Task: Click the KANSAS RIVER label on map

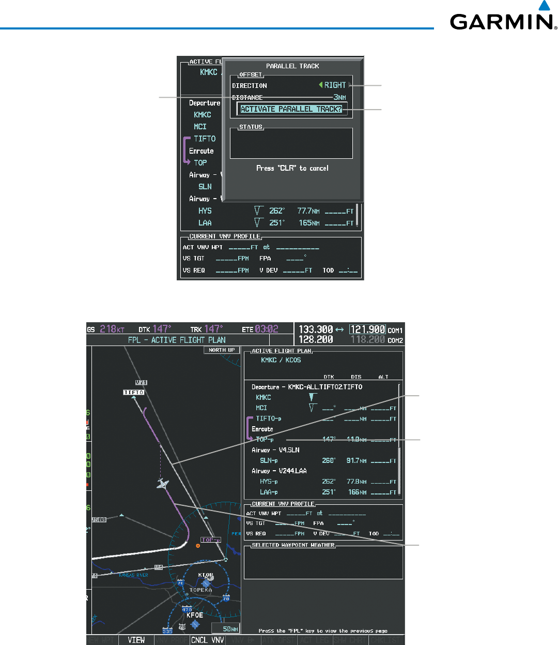Action: [133, 575]
